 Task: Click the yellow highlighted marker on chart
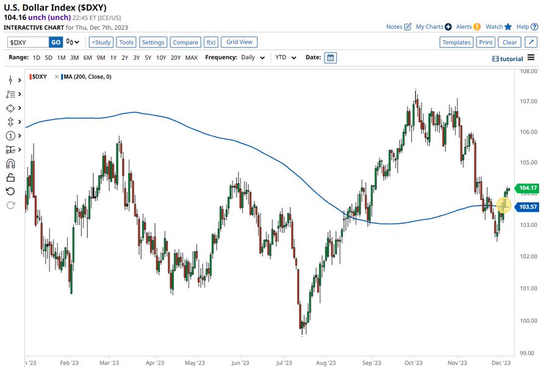coord(504,206)
